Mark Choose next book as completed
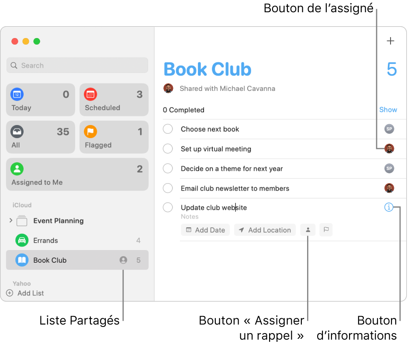 168,129
